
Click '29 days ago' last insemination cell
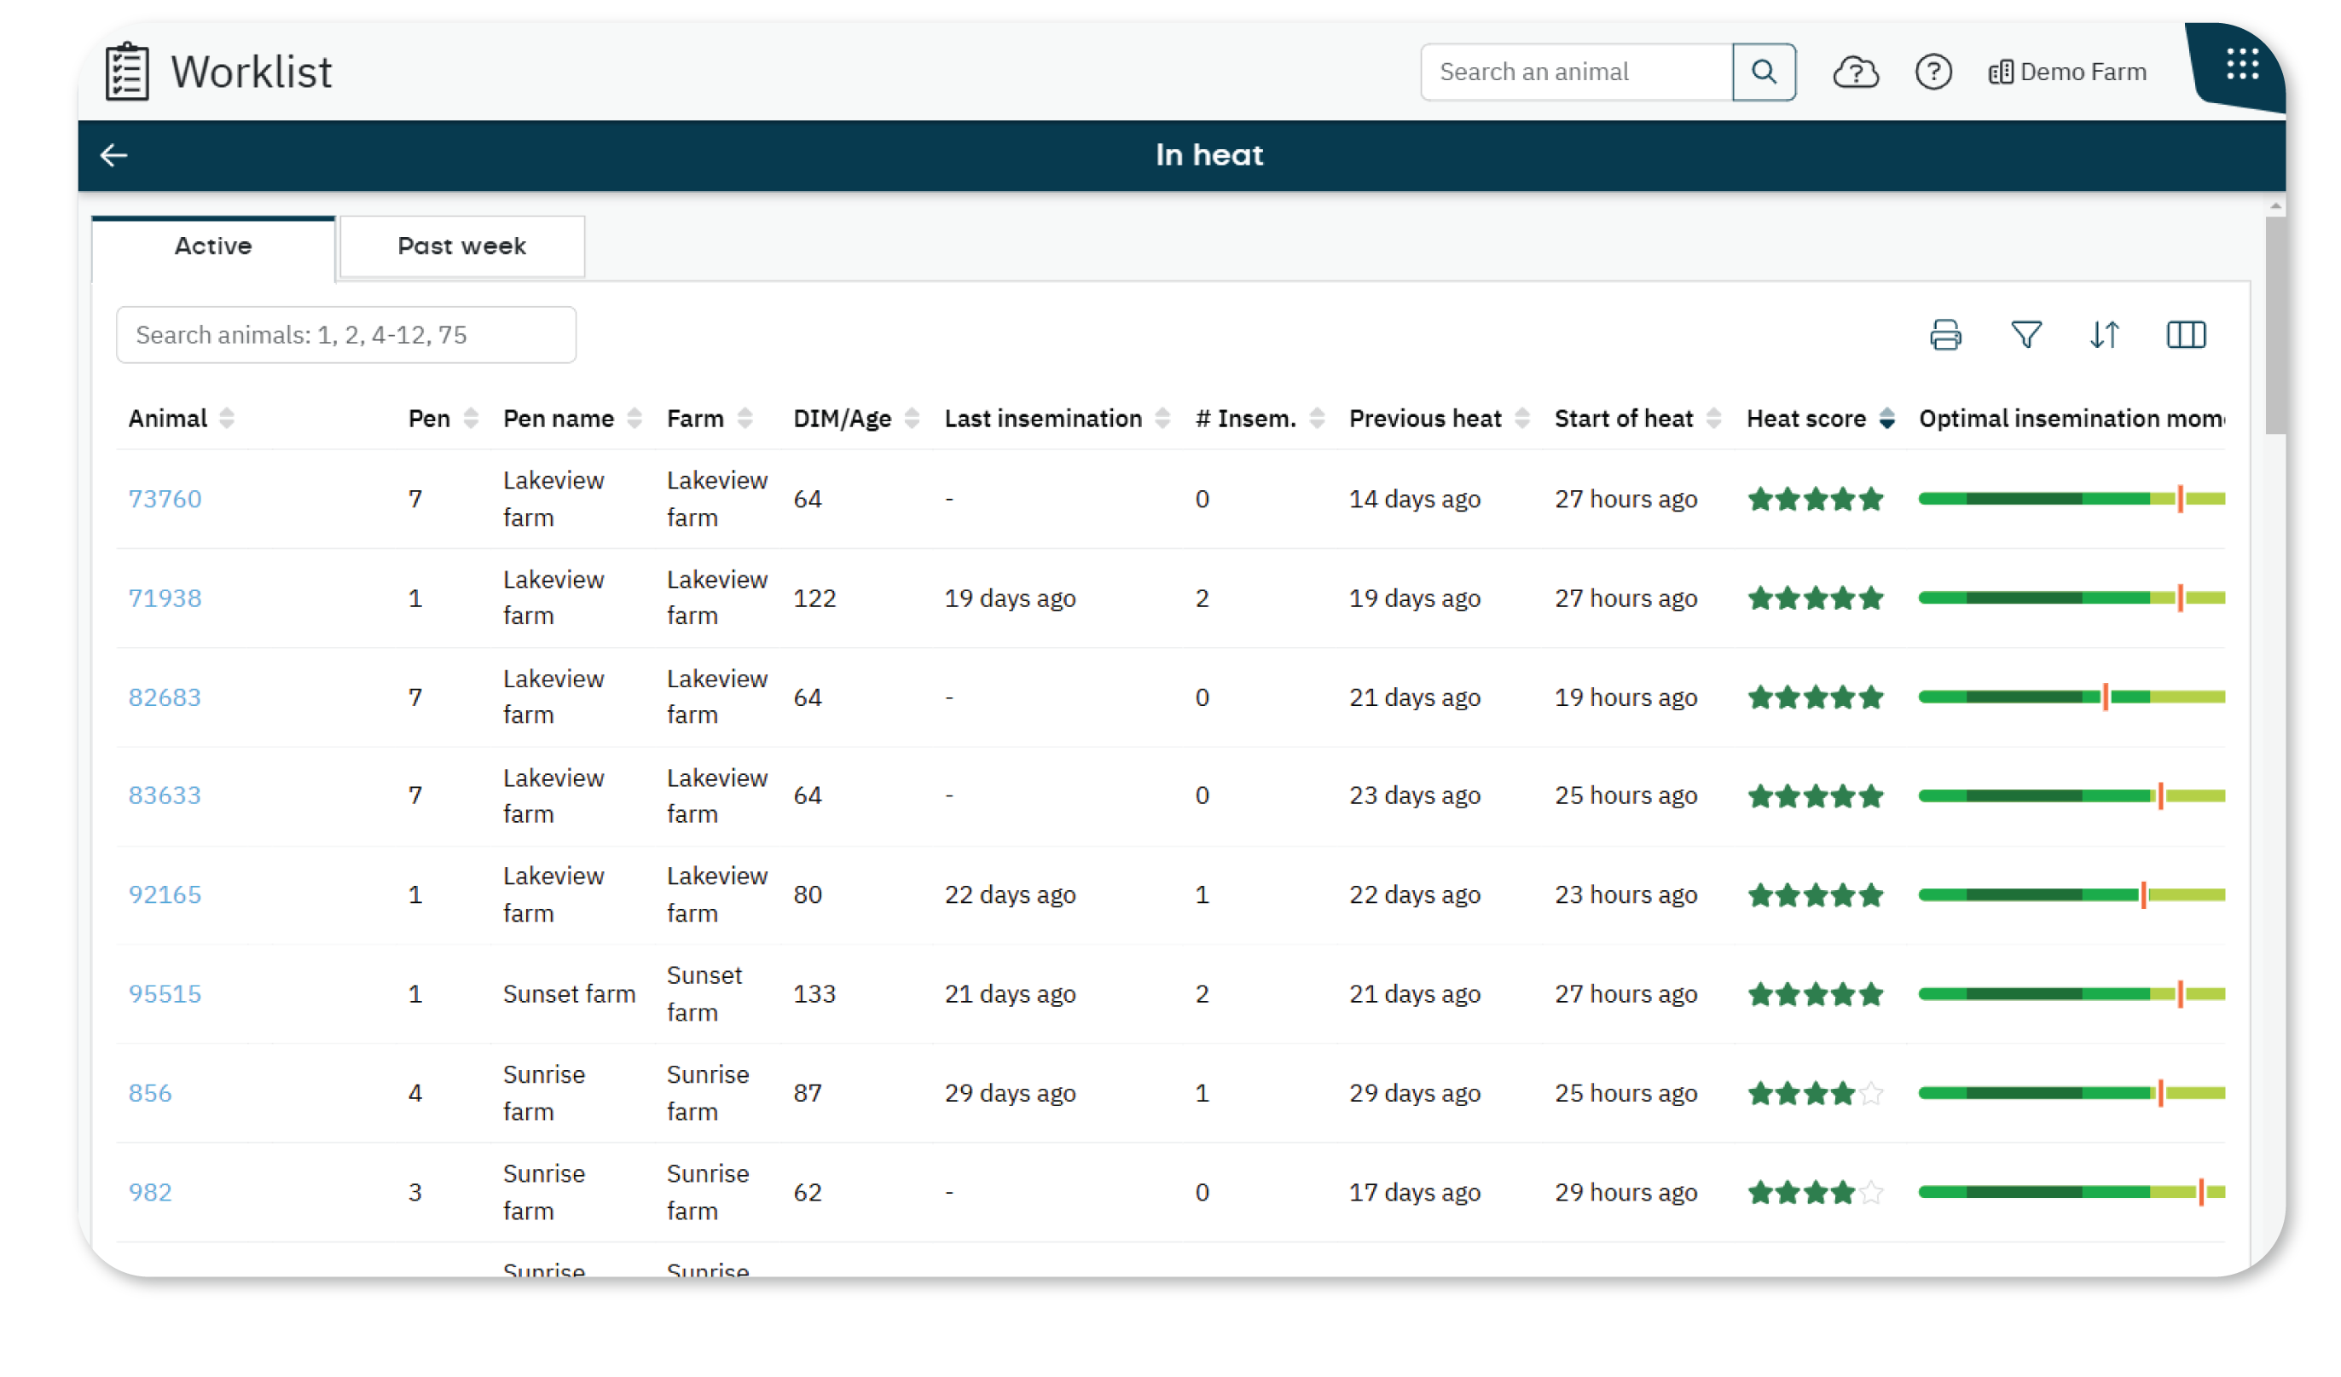tap(1010, 1095)
